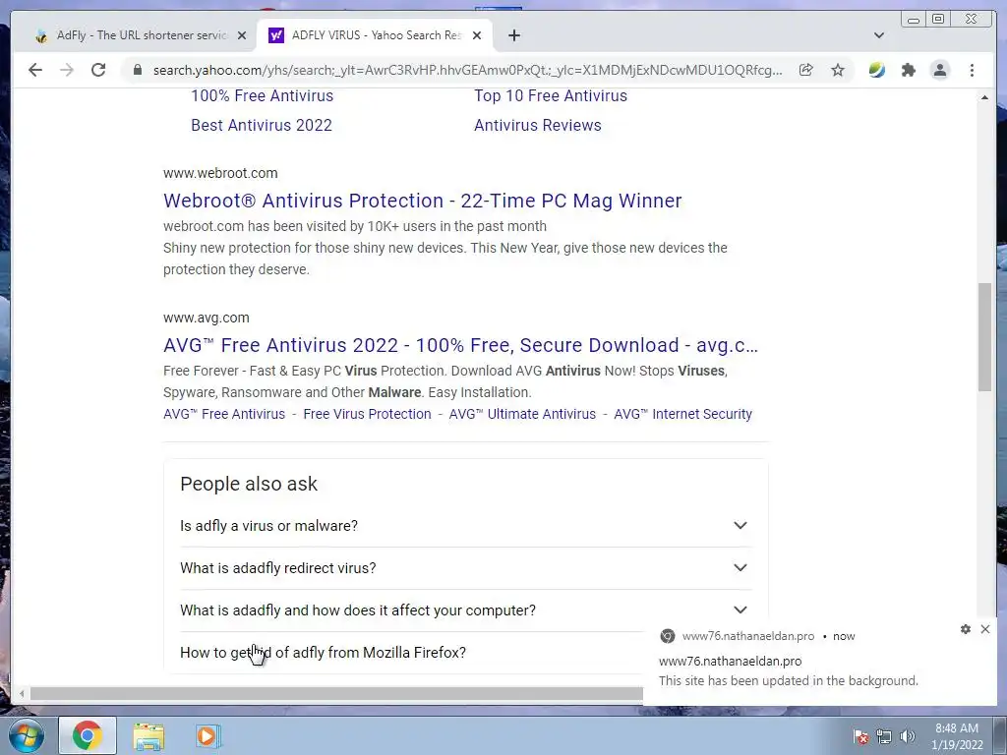
Task: Open the taskbar clock and date
Action: pos(957,736)
